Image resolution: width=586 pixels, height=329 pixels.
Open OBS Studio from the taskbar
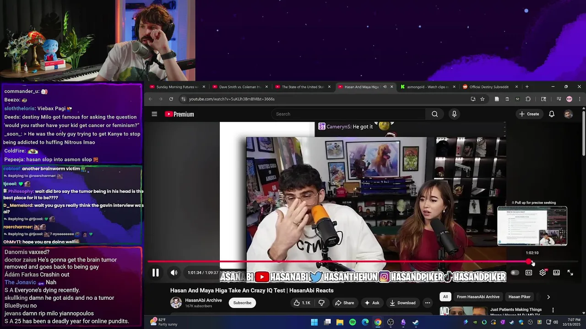point(391,322)
